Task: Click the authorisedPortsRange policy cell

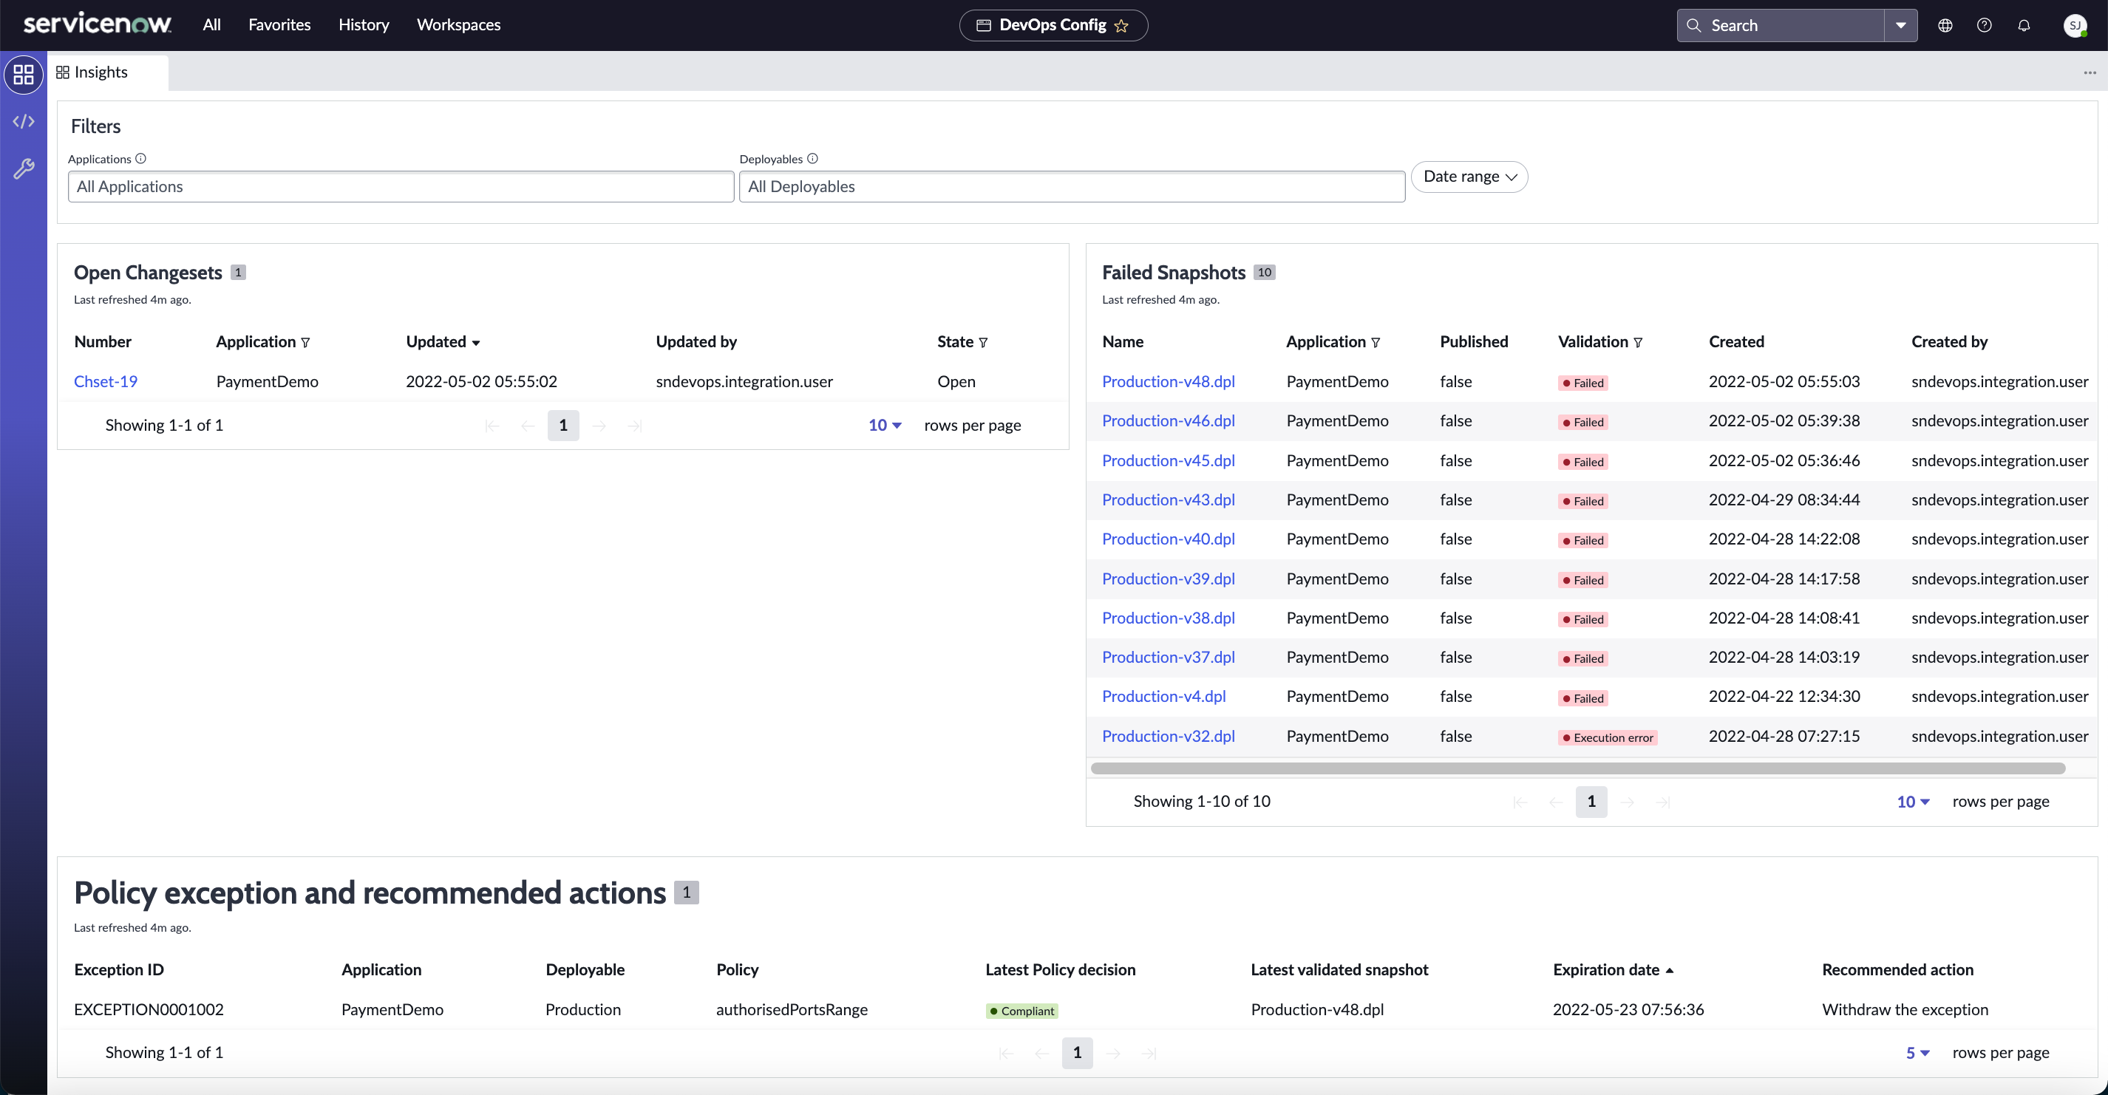Action: 792,1010
